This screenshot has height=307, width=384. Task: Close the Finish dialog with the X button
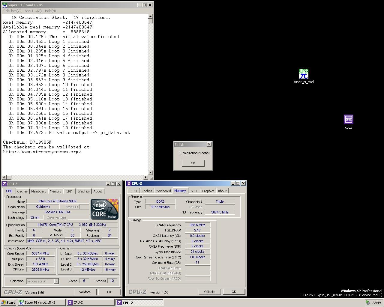tap(209, 145)
